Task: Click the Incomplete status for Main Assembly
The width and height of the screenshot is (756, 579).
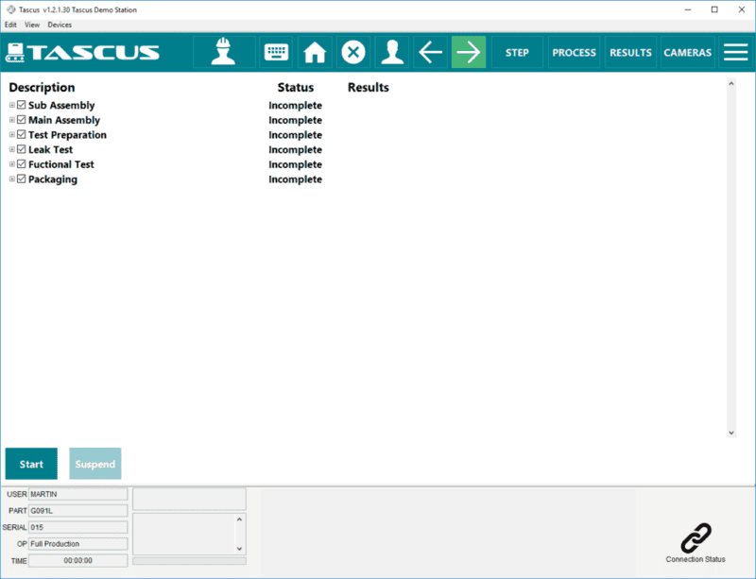Action: coord(295,120)
